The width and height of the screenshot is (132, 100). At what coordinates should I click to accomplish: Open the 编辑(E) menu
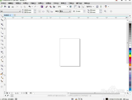(x=11, y=3)
